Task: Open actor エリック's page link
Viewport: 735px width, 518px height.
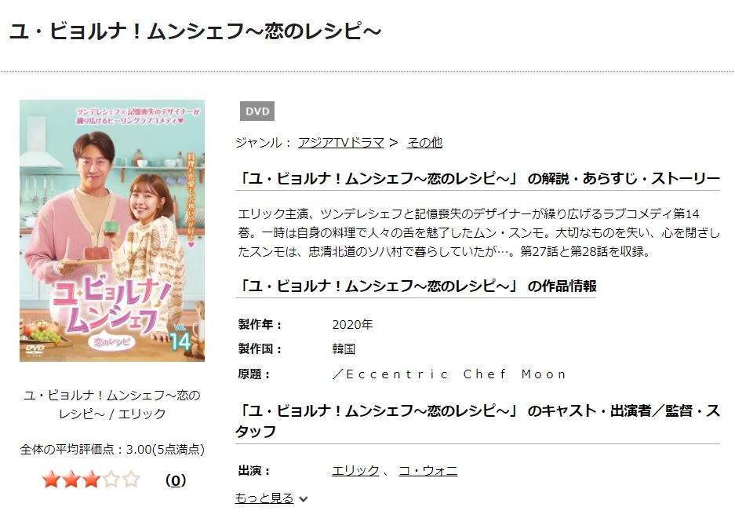Action: pos(355,470)
